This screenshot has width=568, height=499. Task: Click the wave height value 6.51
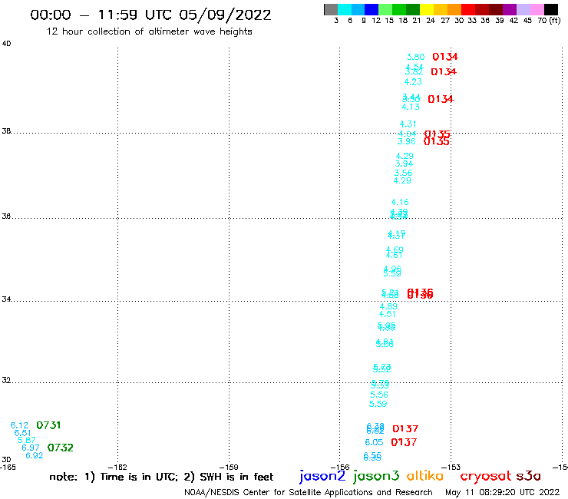point(22,433)
